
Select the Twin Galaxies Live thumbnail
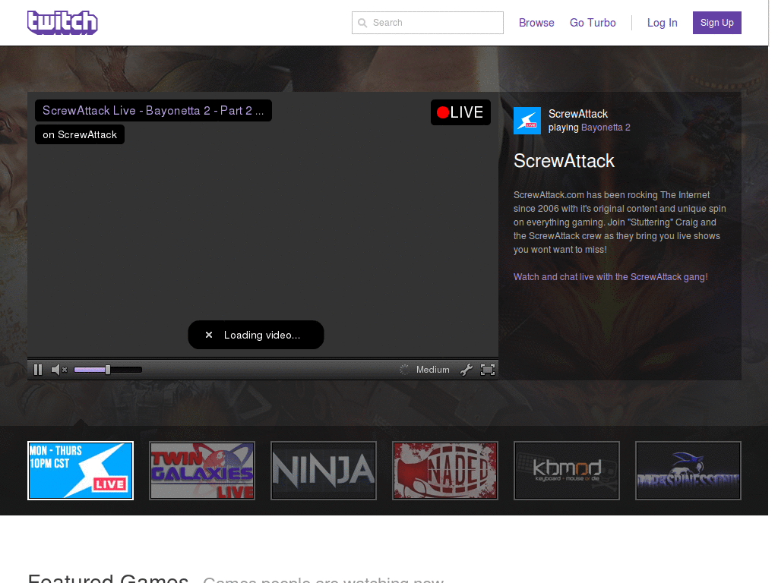coord(202,471)
